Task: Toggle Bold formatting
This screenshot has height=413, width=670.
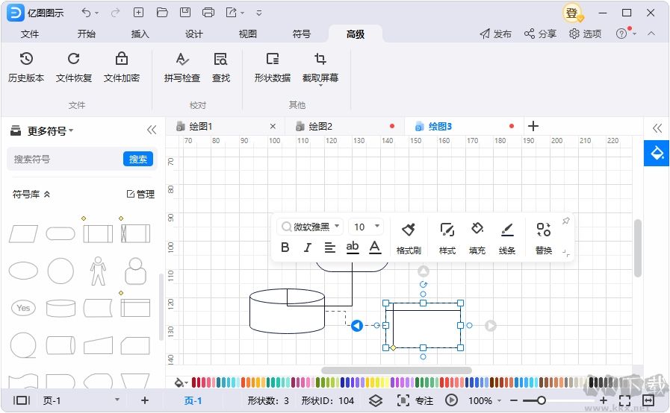Action: pyautogui.click(x=285, y=247)
